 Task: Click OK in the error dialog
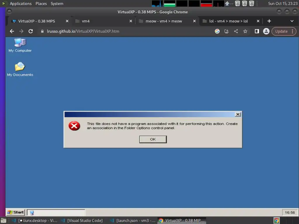(x=153, y=139)
